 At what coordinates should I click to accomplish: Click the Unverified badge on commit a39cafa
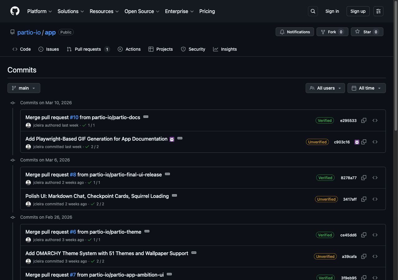click(325, 256)
